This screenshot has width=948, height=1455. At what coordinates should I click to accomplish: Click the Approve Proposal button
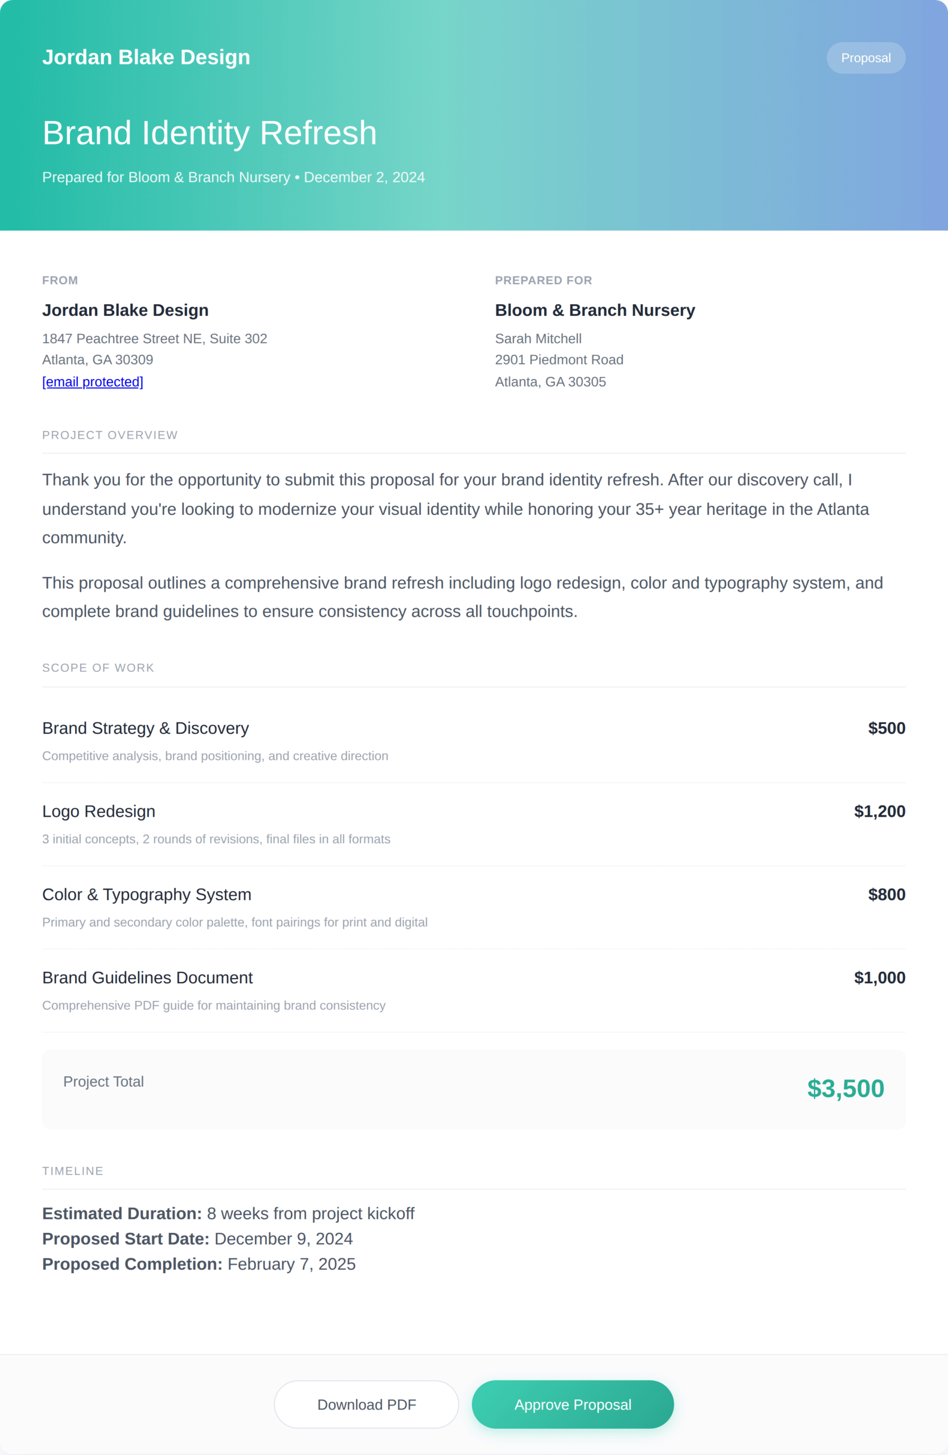coord(573,1404)
